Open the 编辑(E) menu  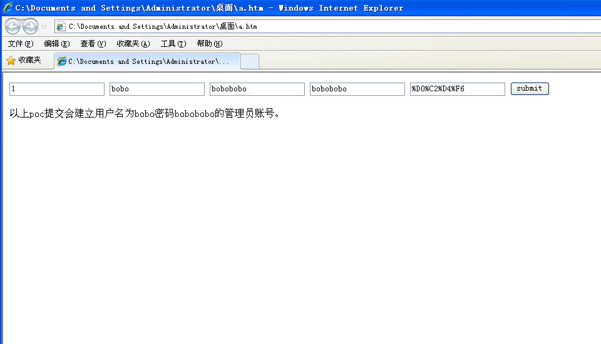click(57, 44)
